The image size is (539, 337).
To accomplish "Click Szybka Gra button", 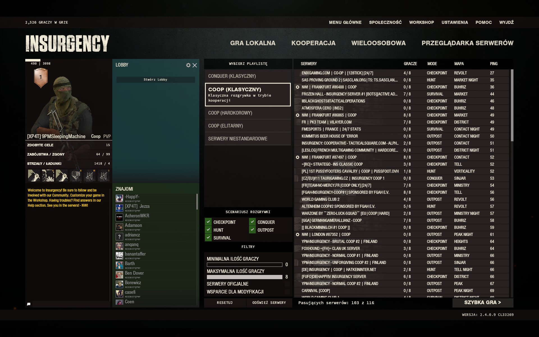I will 483,302.
